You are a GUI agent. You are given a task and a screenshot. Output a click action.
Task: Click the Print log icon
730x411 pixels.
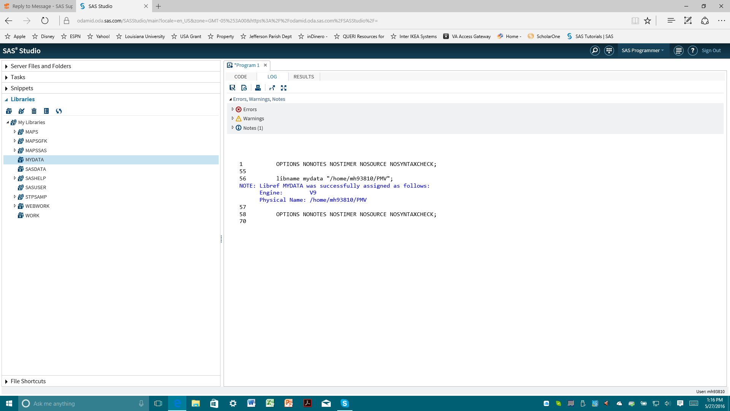(258, 88)
